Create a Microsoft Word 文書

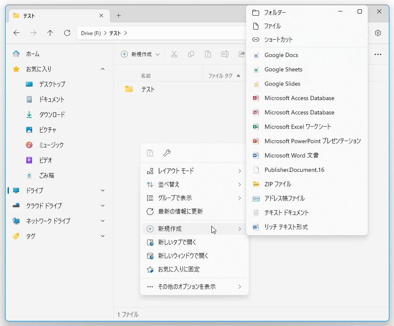307,155
